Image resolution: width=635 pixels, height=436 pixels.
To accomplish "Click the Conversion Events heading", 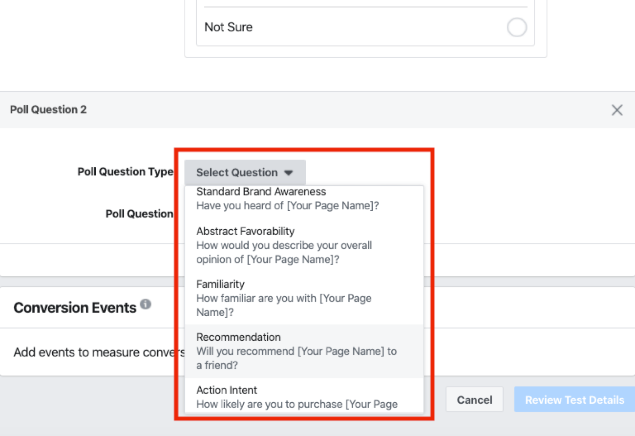I will click(x=75, y=308).
